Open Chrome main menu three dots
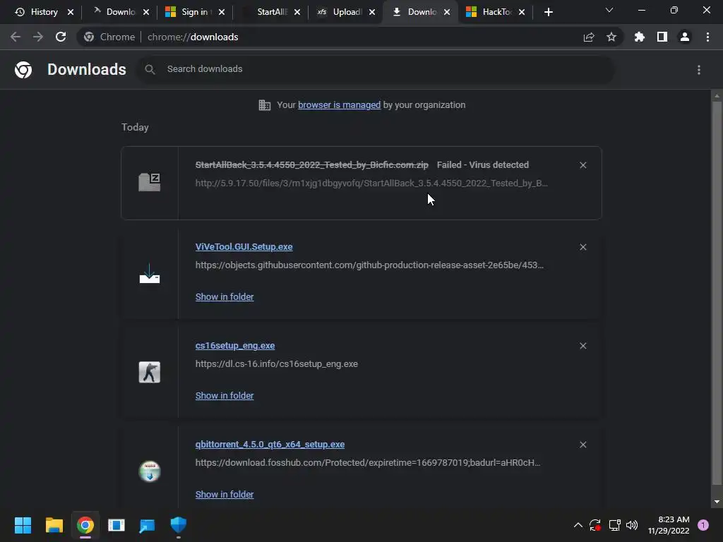This screenshot has height=542, width=723. 707,37
